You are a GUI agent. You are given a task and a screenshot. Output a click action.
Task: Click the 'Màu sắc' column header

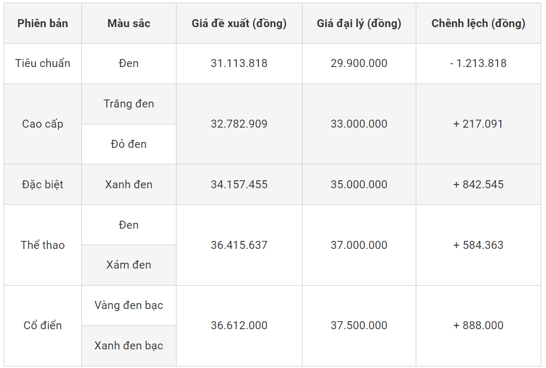click(129, 23)
